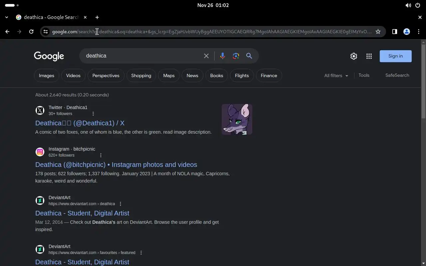Open the Deathica (@Deathica1) / X result
Screen dimensions: 426x266
[x=80, y=123]
